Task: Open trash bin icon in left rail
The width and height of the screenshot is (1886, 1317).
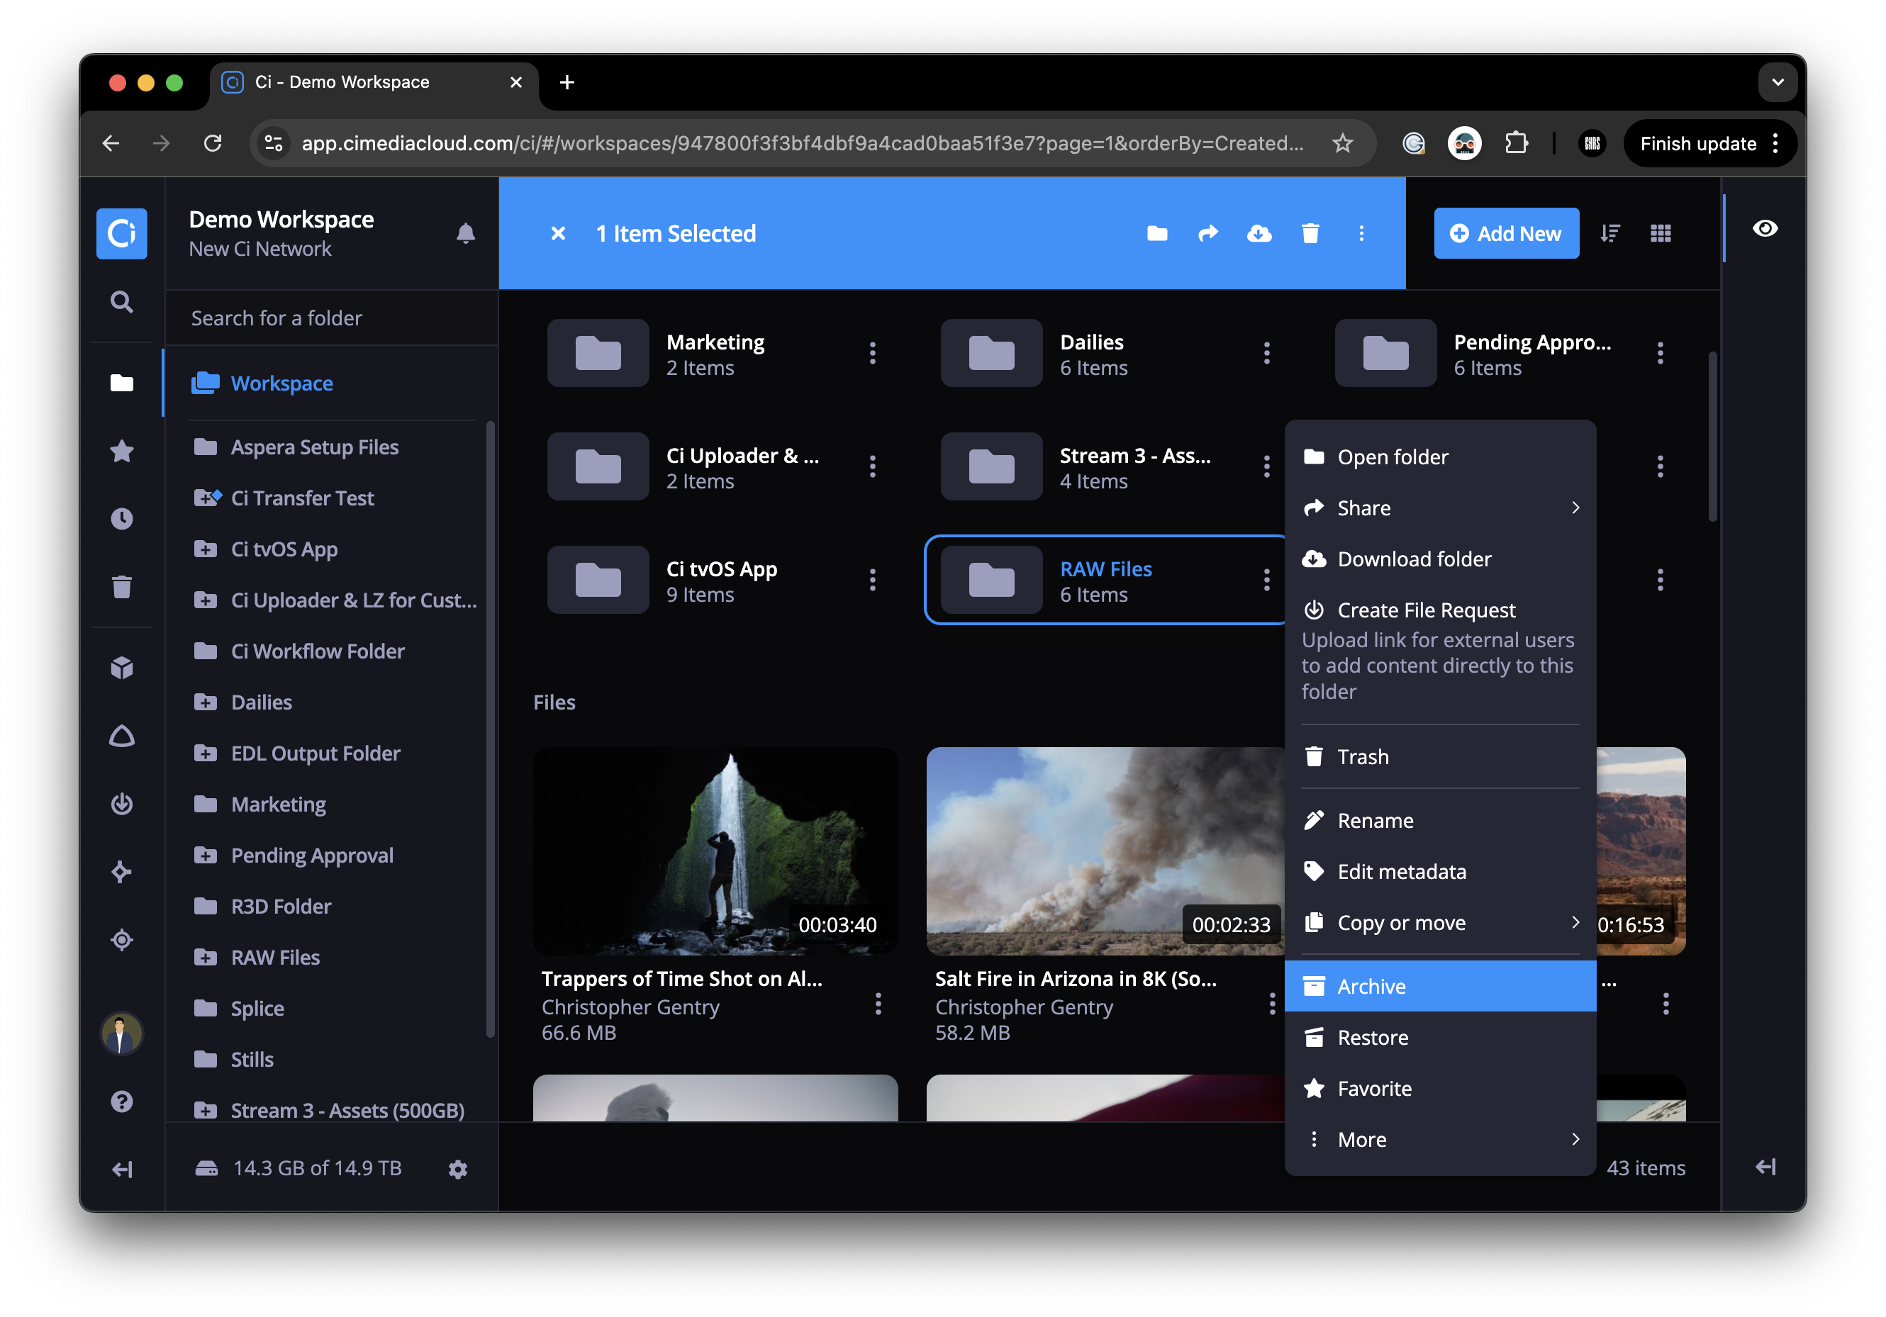Action: coord(121,586)
